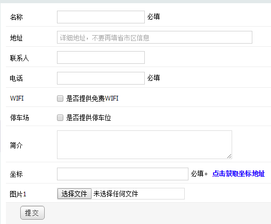Click the WIFI row label
Viewport: 271px width, 224px height.
(17, 98)
